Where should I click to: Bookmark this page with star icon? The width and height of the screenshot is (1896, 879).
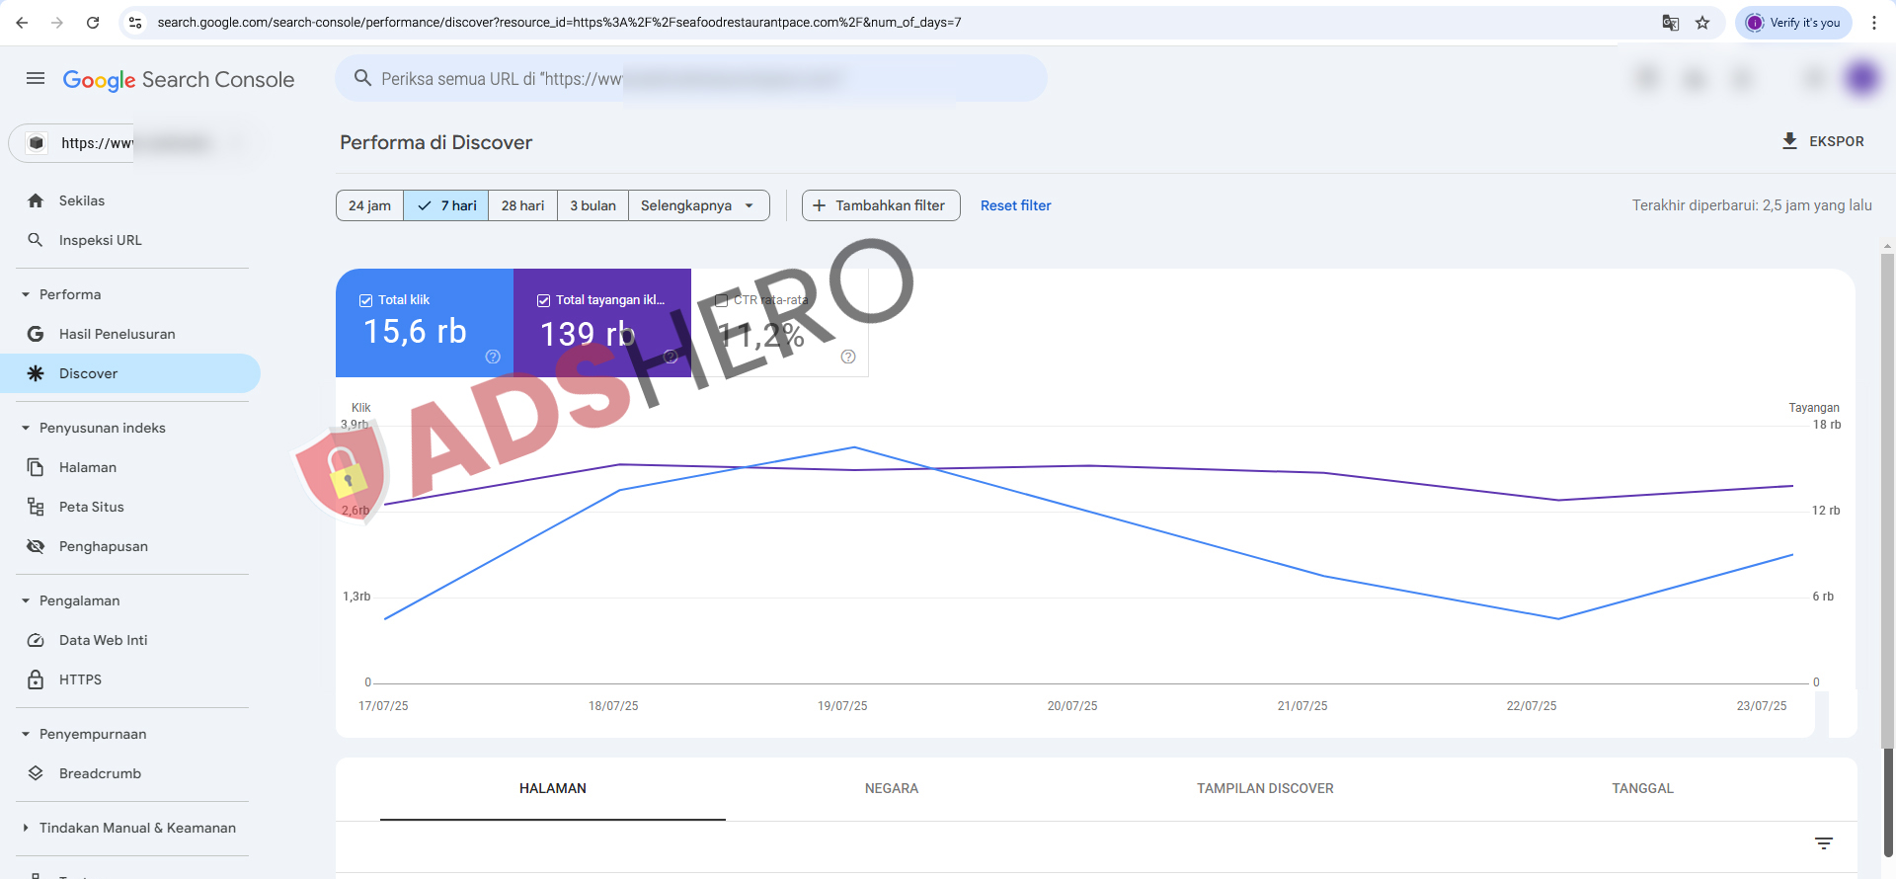(1702, 23)
